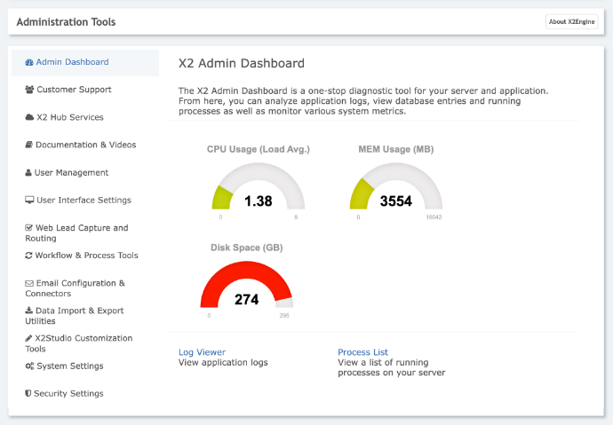
Task: Click the Email Configuration envelope icon
Action: tap(29, 283)
